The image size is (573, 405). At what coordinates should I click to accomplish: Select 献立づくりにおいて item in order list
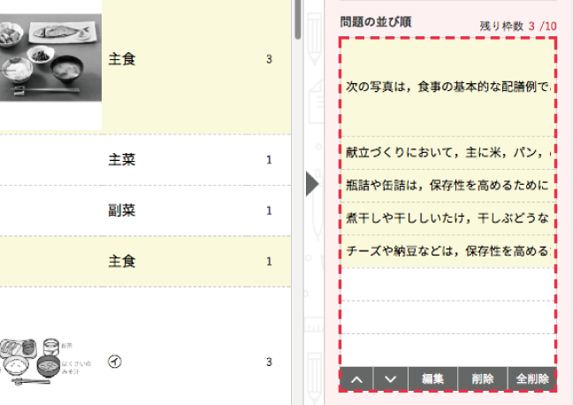pyautogui.click(x=447, y=152)
